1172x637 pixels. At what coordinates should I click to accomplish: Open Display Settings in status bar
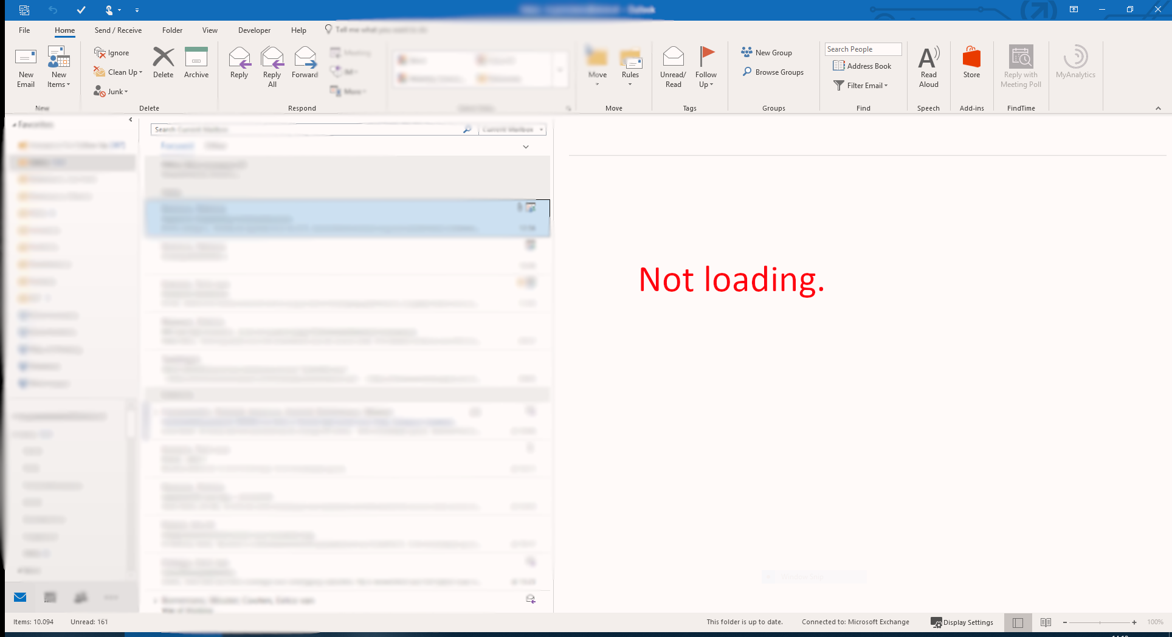962,622
